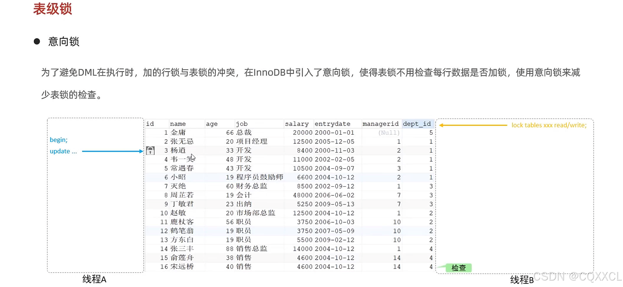The width and height of the screenshot is (623, 287).
Task: Click the name cell 赵敏
Action: pos(178,213)
